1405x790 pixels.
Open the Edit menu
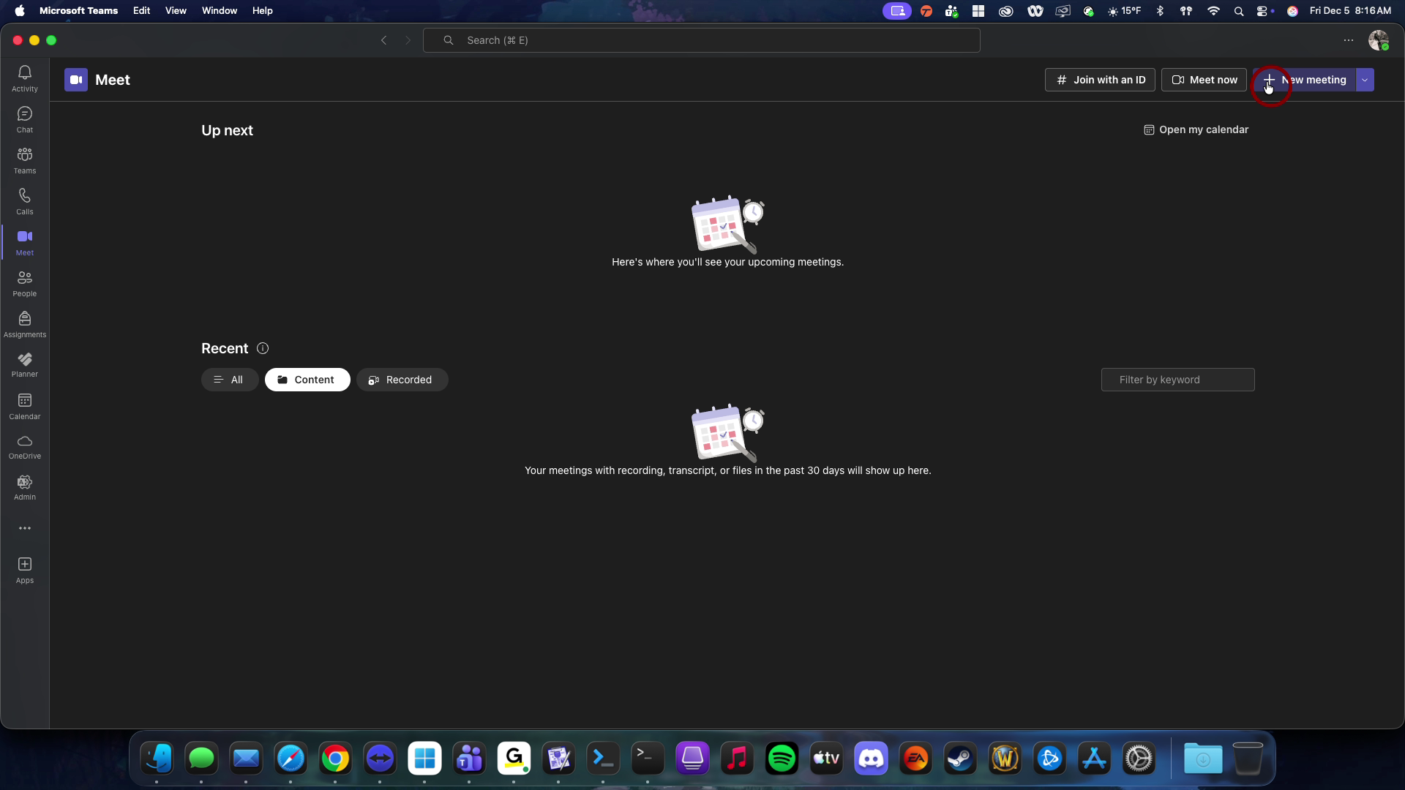click(141, 10)
